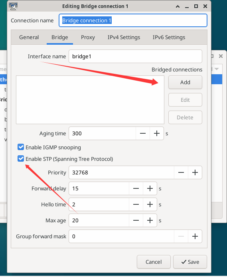
Task: Increase Aging time with plus icon
Action: pyautogui.click(x=156, y=133)
